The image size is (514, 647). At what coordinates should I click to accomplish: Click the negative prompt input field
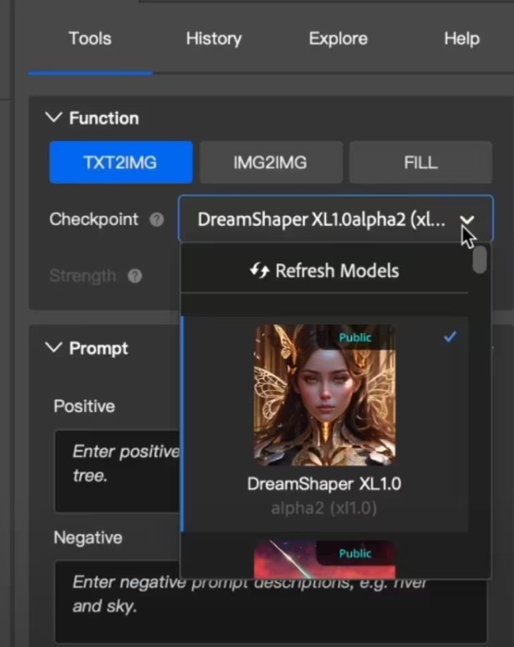270,601
